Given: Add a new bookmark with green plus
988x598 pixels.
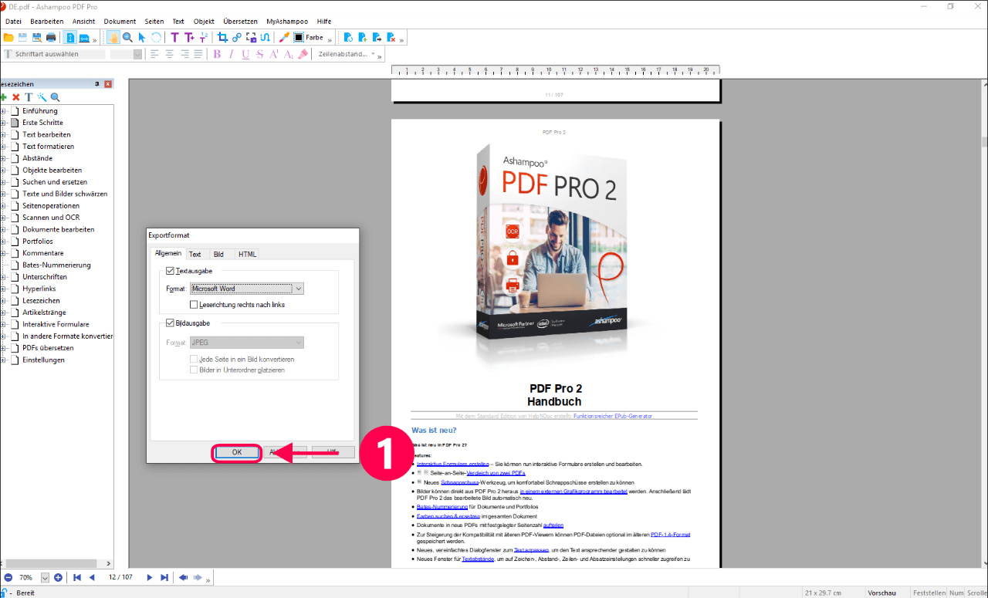Looking at the screenshot, I should (x=4, y=97).
